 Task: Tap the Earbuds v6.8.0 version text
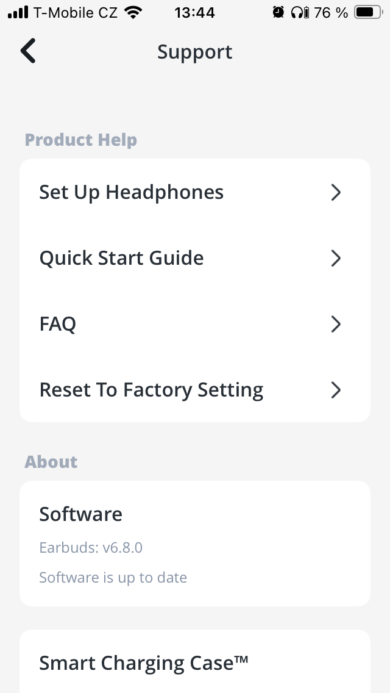click(x=91, y=548)
